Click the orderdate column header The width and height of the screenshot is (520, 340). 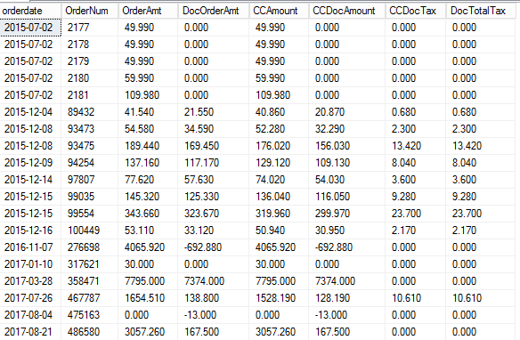(x=30, y=11)
